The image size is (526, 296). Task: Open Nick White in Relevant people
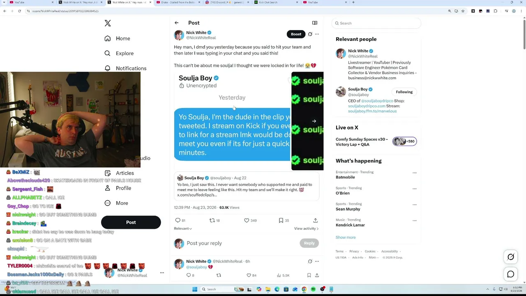point(358,51)
